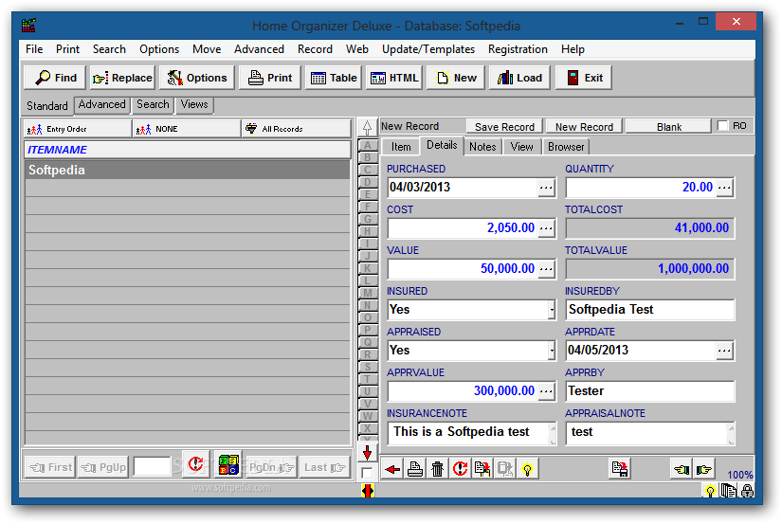Click the light bulb icon in status bar
This screenshot has height=524, width=782.
pyautogui.click(x=710, y=491)
